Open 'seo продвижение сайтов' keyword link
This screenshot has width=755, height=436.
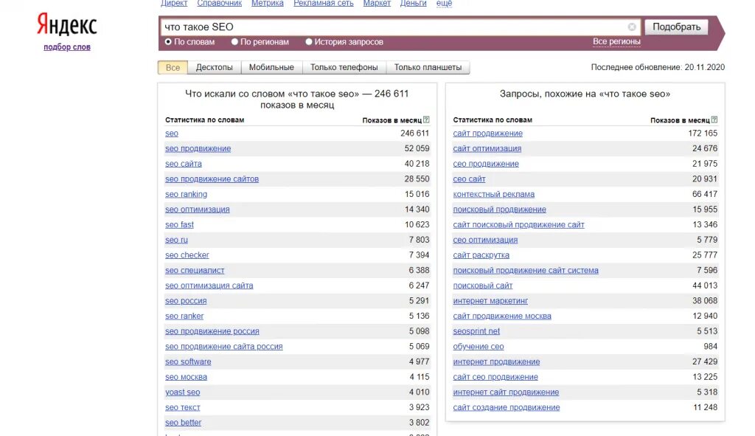click(x=212, y=179)
